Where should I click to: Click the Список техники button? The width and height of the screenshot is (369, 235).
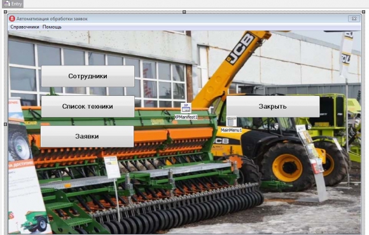tap(88, 107)
